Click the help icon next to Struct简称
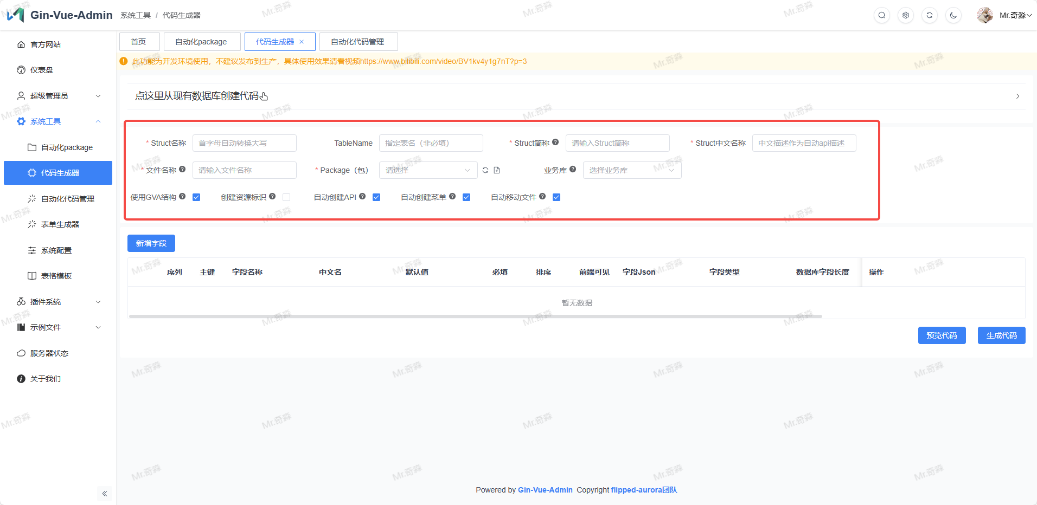 pyautogui.click(x=555, y=143)
